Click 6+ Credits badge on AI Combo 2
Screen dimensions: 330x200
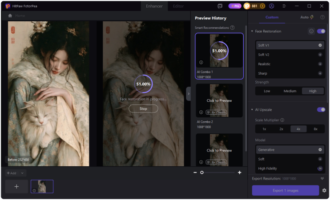click(x=216, y=112)
